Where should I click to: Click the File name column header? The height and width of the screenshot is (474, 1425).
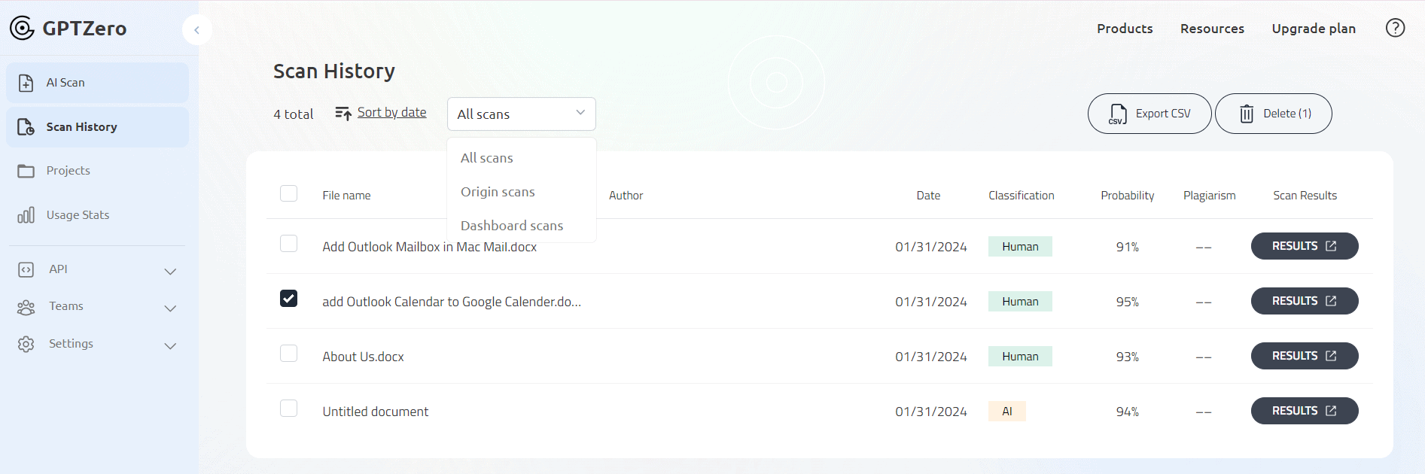[x=346, y=196]
